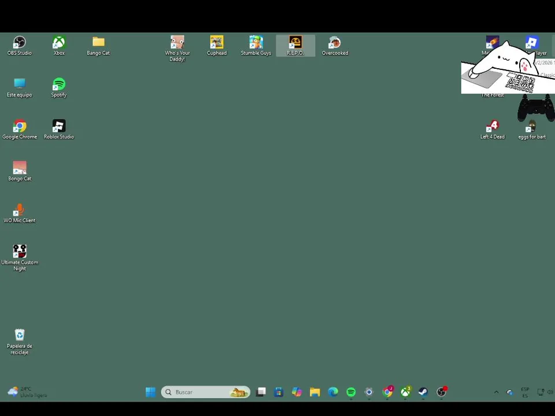This screenshot has height=416, width=555.
Task: Switch to Steam on the taskbar
Action: pyautogui.click(x=423, y=392)
